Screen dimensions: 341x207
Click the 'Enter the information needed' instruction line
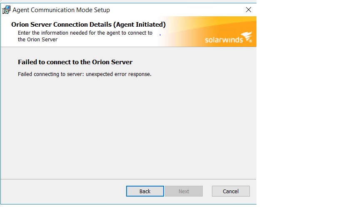(85, 33)
